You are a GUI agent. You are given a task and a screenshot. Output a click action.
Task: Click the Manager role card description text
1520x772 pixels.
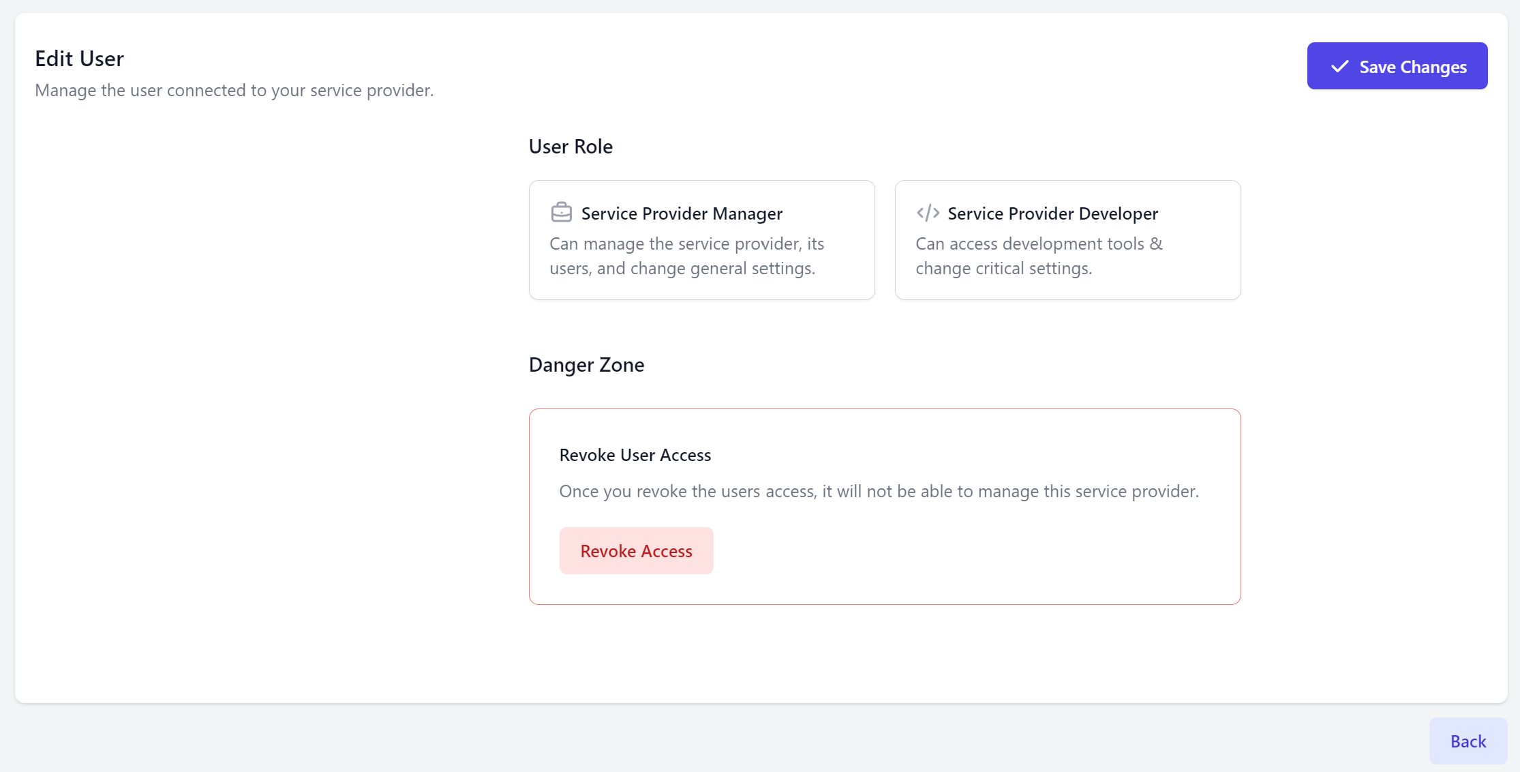(x=686, y=256)
